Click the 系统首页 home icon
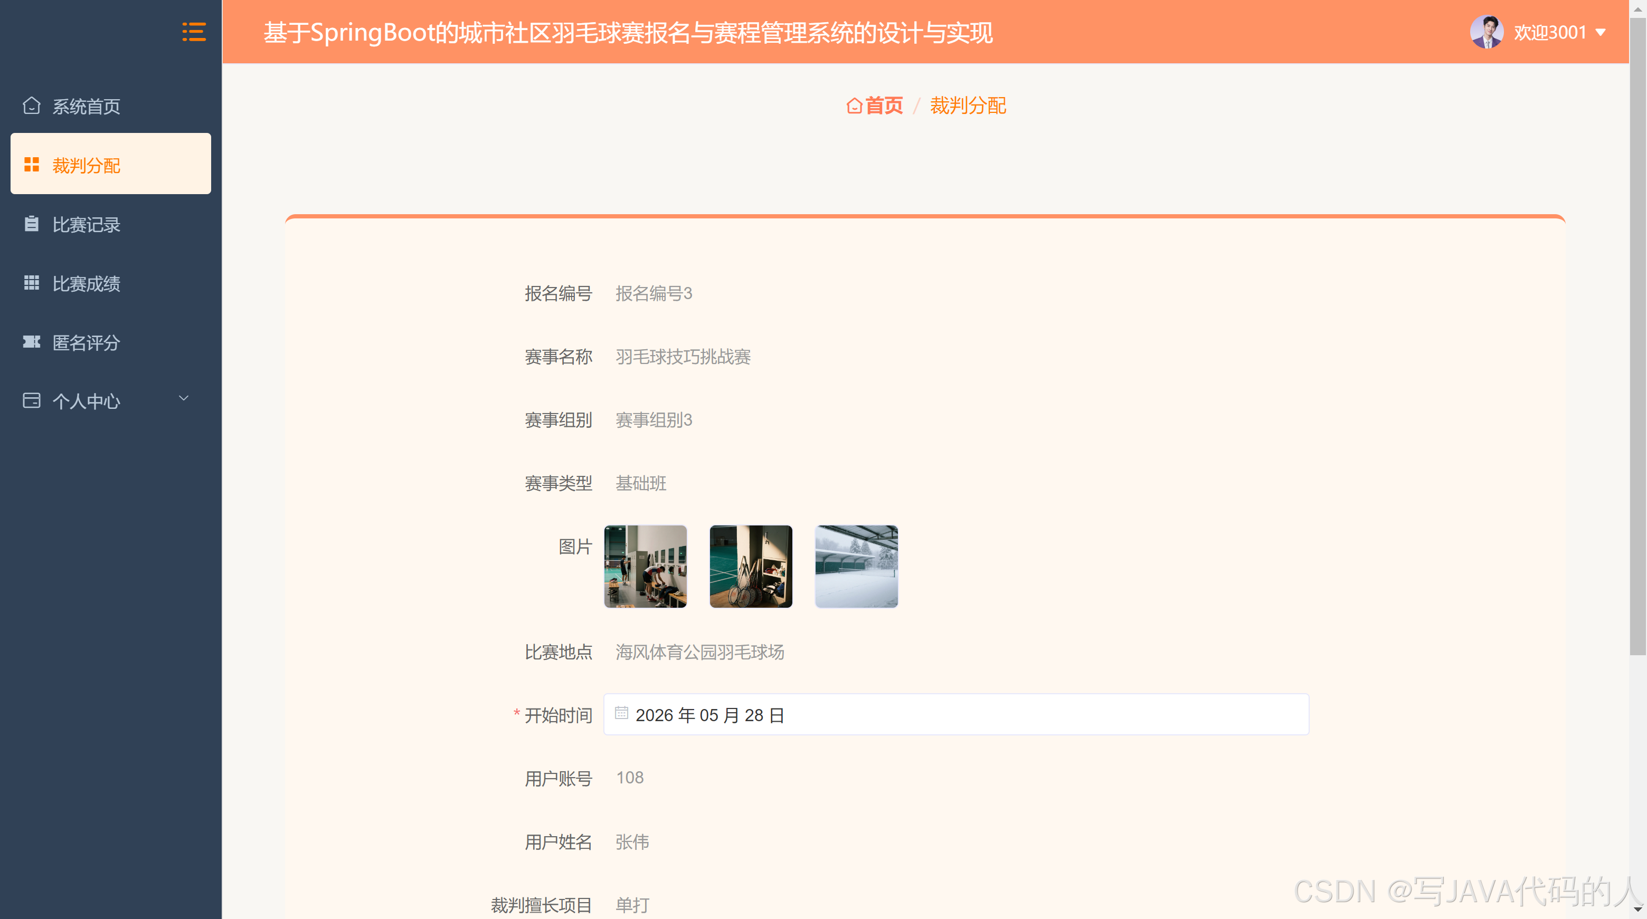This screenshot has height=919, width=1647. click(x=31, y=106)
